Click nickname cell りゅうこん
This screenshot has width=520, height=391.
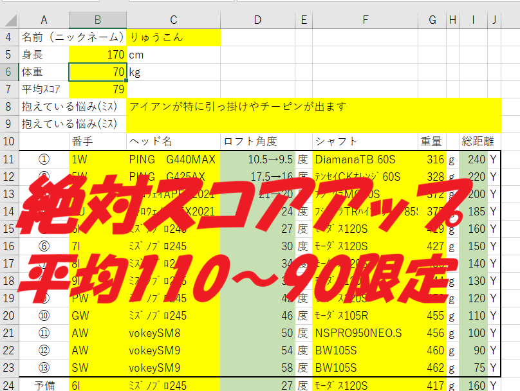pyautogui.click(x=174, y=37)
